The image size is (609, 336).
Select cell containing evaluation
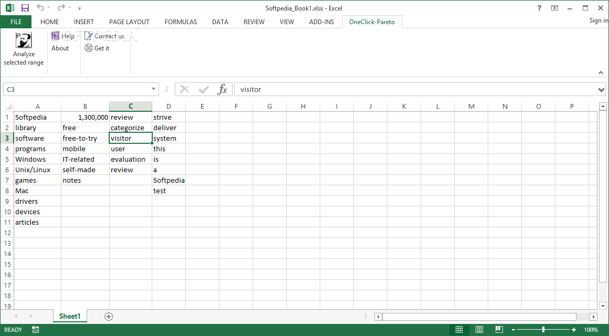click(131, 159)
